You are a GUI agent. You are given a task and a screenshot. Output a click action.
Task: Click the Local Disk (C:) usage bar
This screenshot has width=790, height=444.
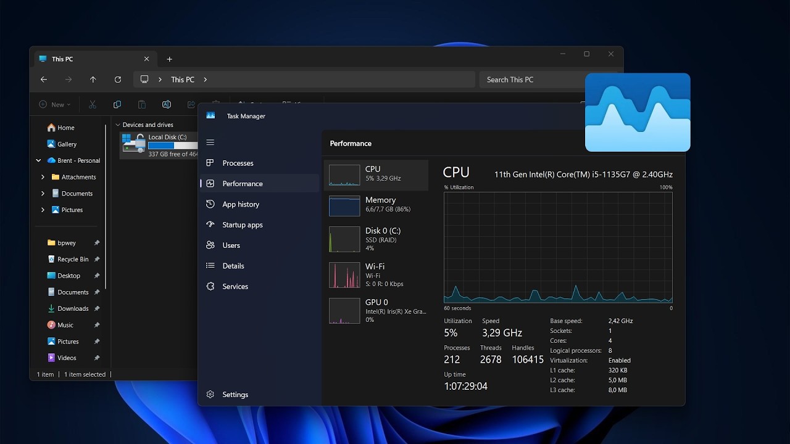click(173, 146)
